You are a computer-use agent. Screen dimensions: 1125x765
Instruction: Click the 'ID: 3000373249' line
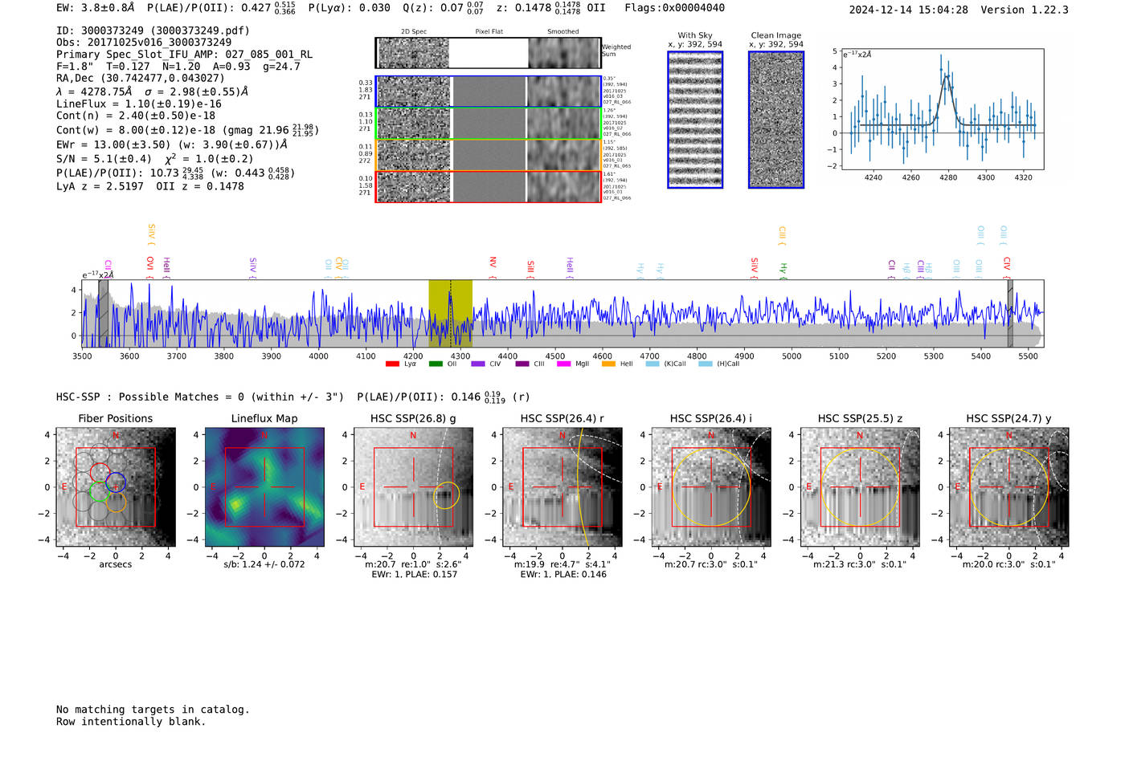coord(153,31)
